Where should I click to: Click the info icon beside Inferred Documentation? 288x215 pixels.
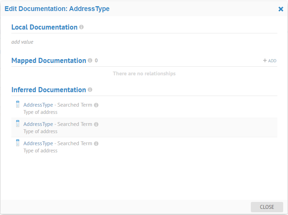click(90, 90)
